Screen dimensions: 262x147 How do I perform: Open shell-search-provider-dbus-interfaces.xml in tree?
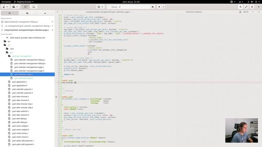[x=27, y=38]
